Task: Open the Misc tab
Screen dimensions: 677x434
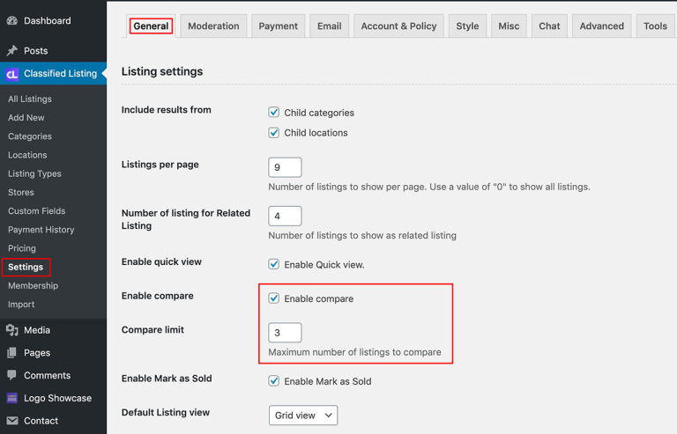Action: pos(509,26)
